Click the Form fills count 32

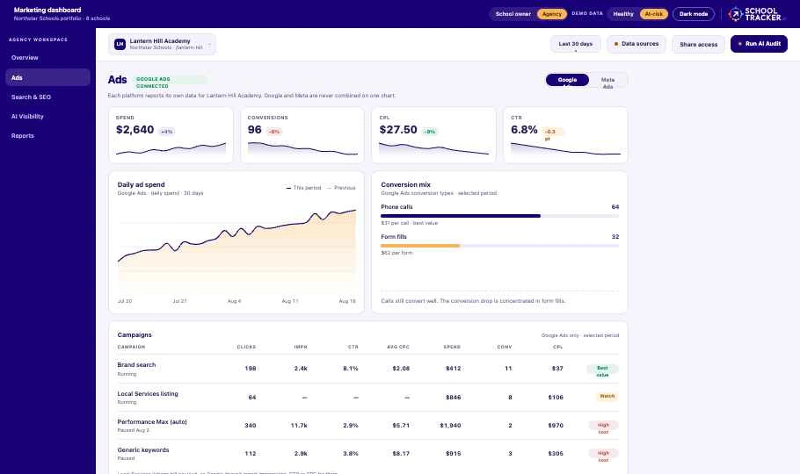point(615,236)
